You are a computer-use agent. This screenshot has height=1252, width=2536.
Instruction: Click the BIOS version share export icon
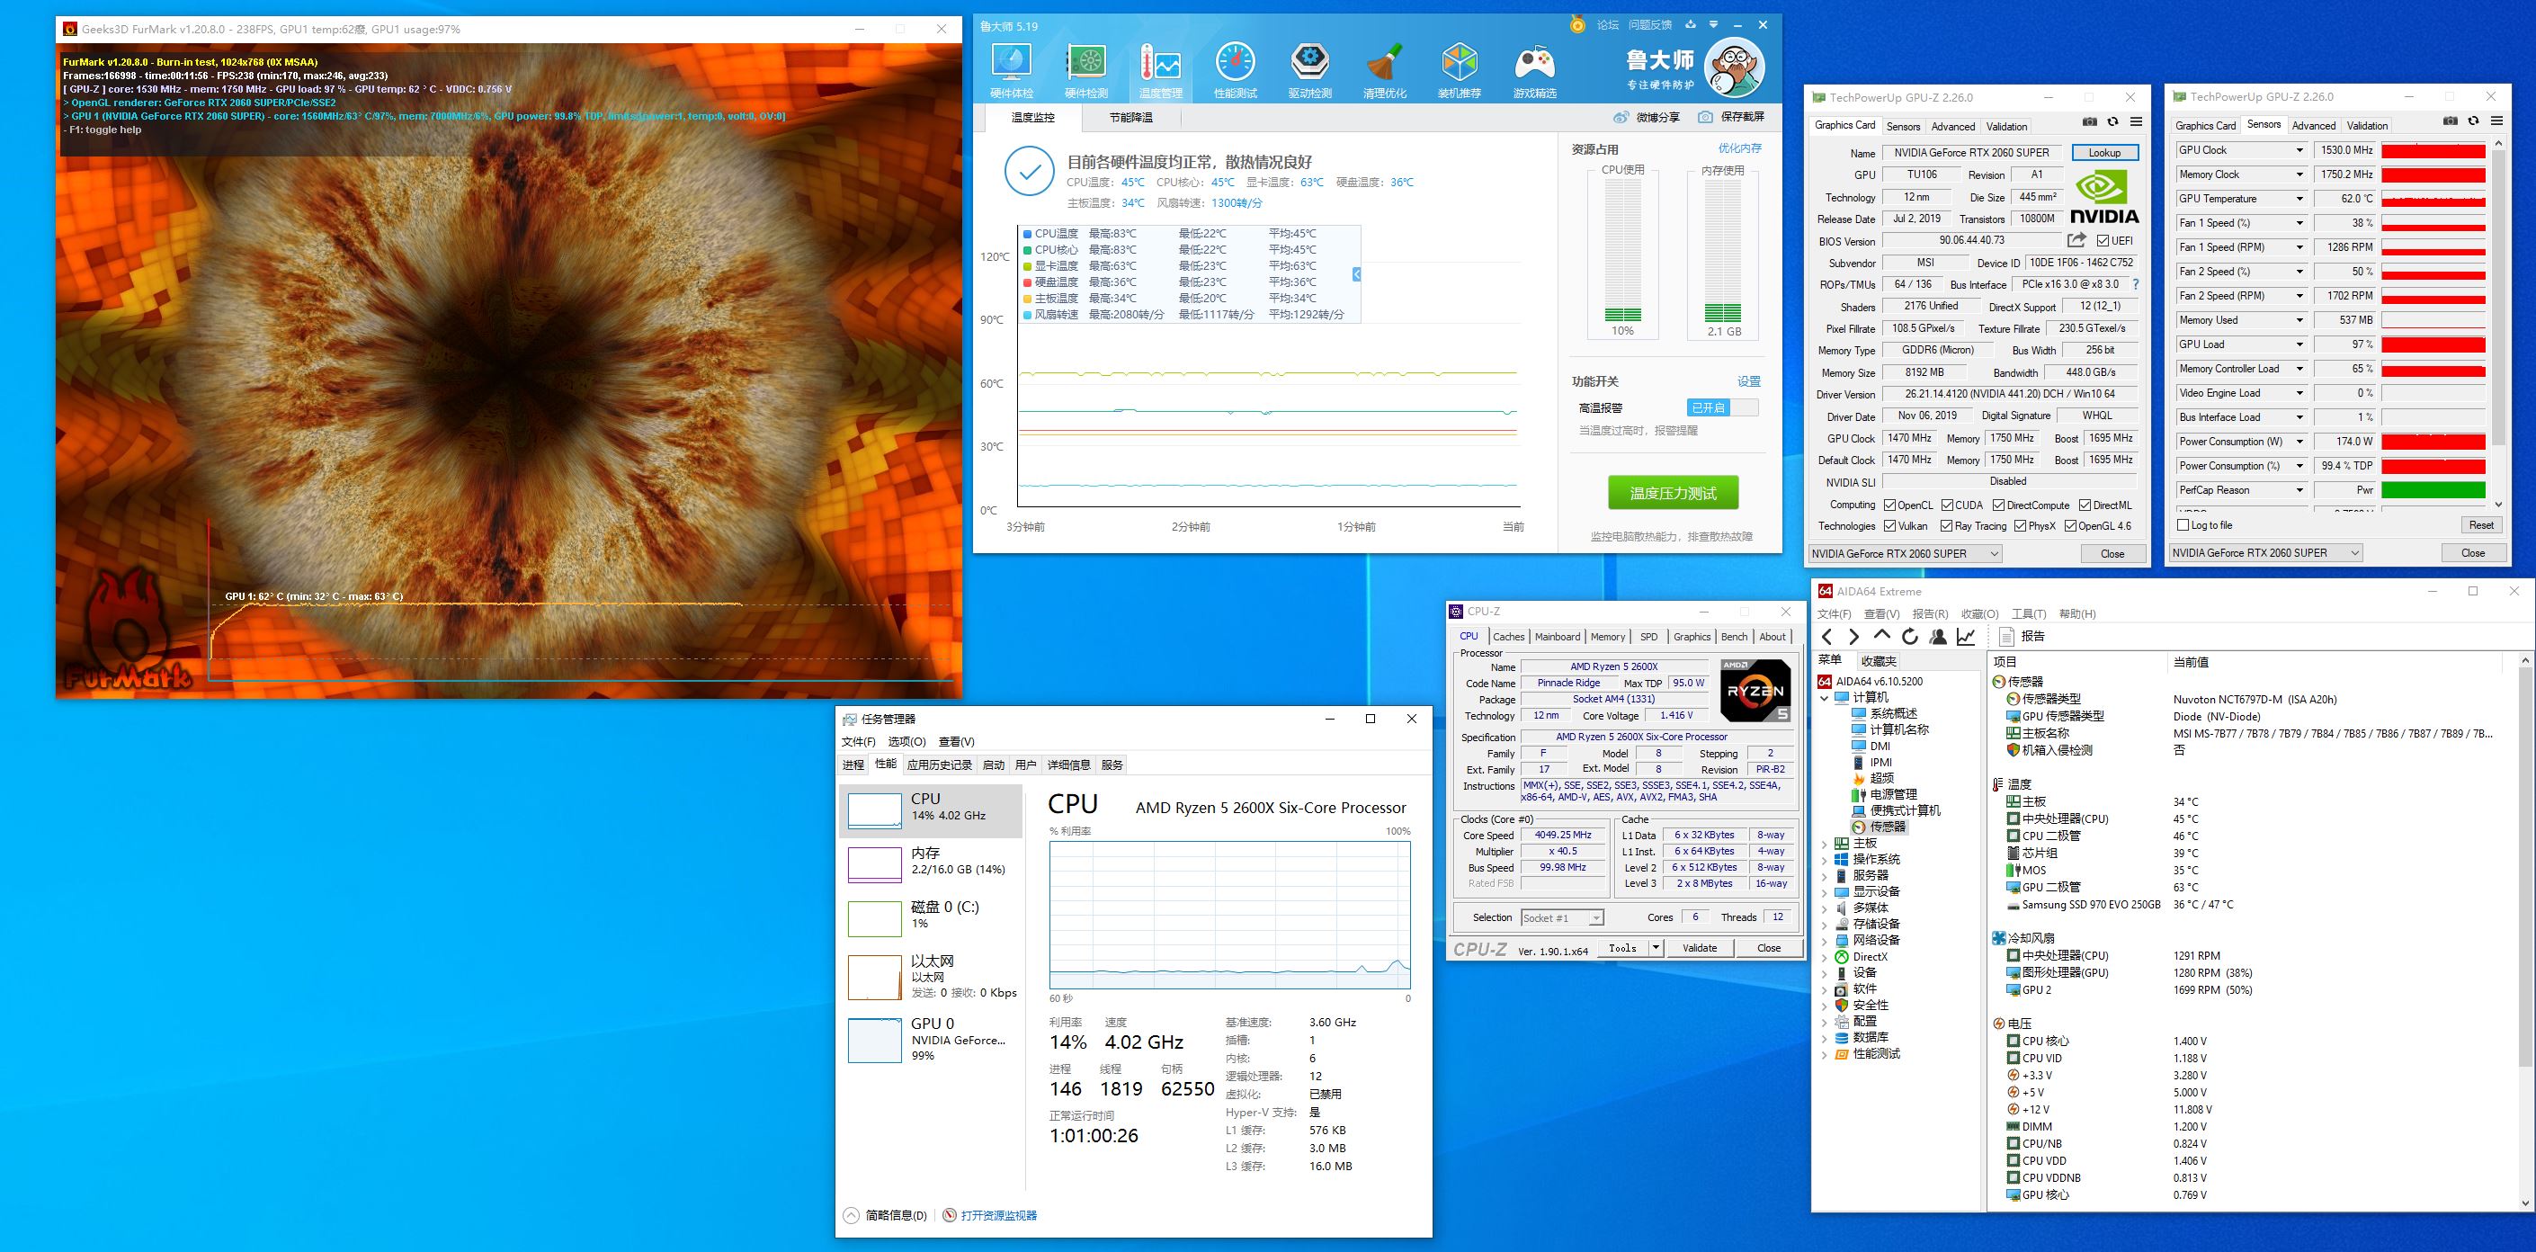tap(2077, 240)
